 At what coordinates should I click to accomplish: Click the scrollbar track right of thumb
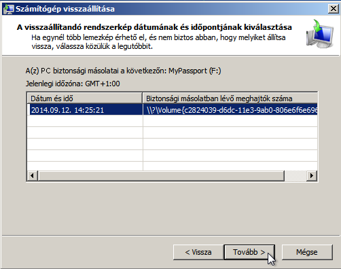[295, 175]
